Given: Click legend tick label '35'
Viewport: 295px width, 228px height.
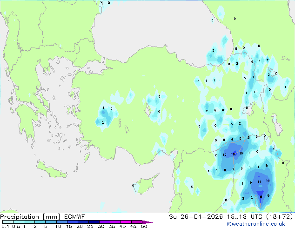Looking at the screenshot, I should point(112,226).
